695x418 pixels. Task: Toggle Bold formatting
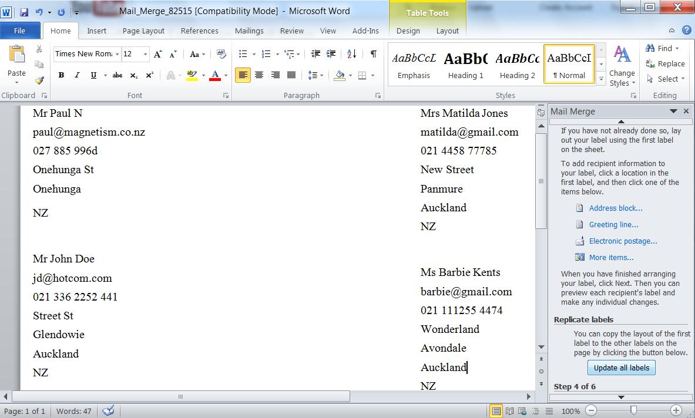[x=61, y=75]
